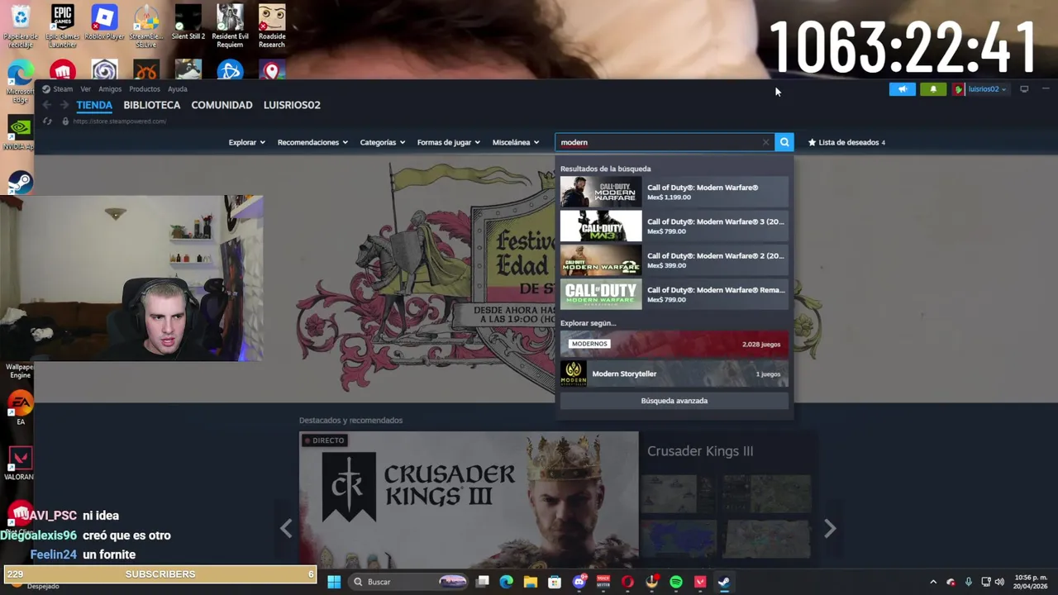The image size is (1058, 595).
Task: Open the Windows Start menu
Action: pyautogui.click(x=334, y=582)
